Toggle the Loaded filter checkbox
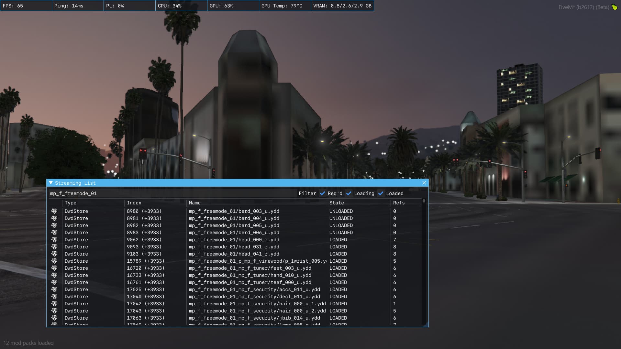Viewport: 621px width, 349px height. tap(381, 193)
